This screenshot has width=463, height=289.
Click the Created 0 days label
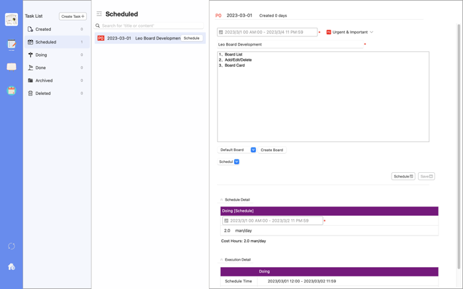coord(273,16)
